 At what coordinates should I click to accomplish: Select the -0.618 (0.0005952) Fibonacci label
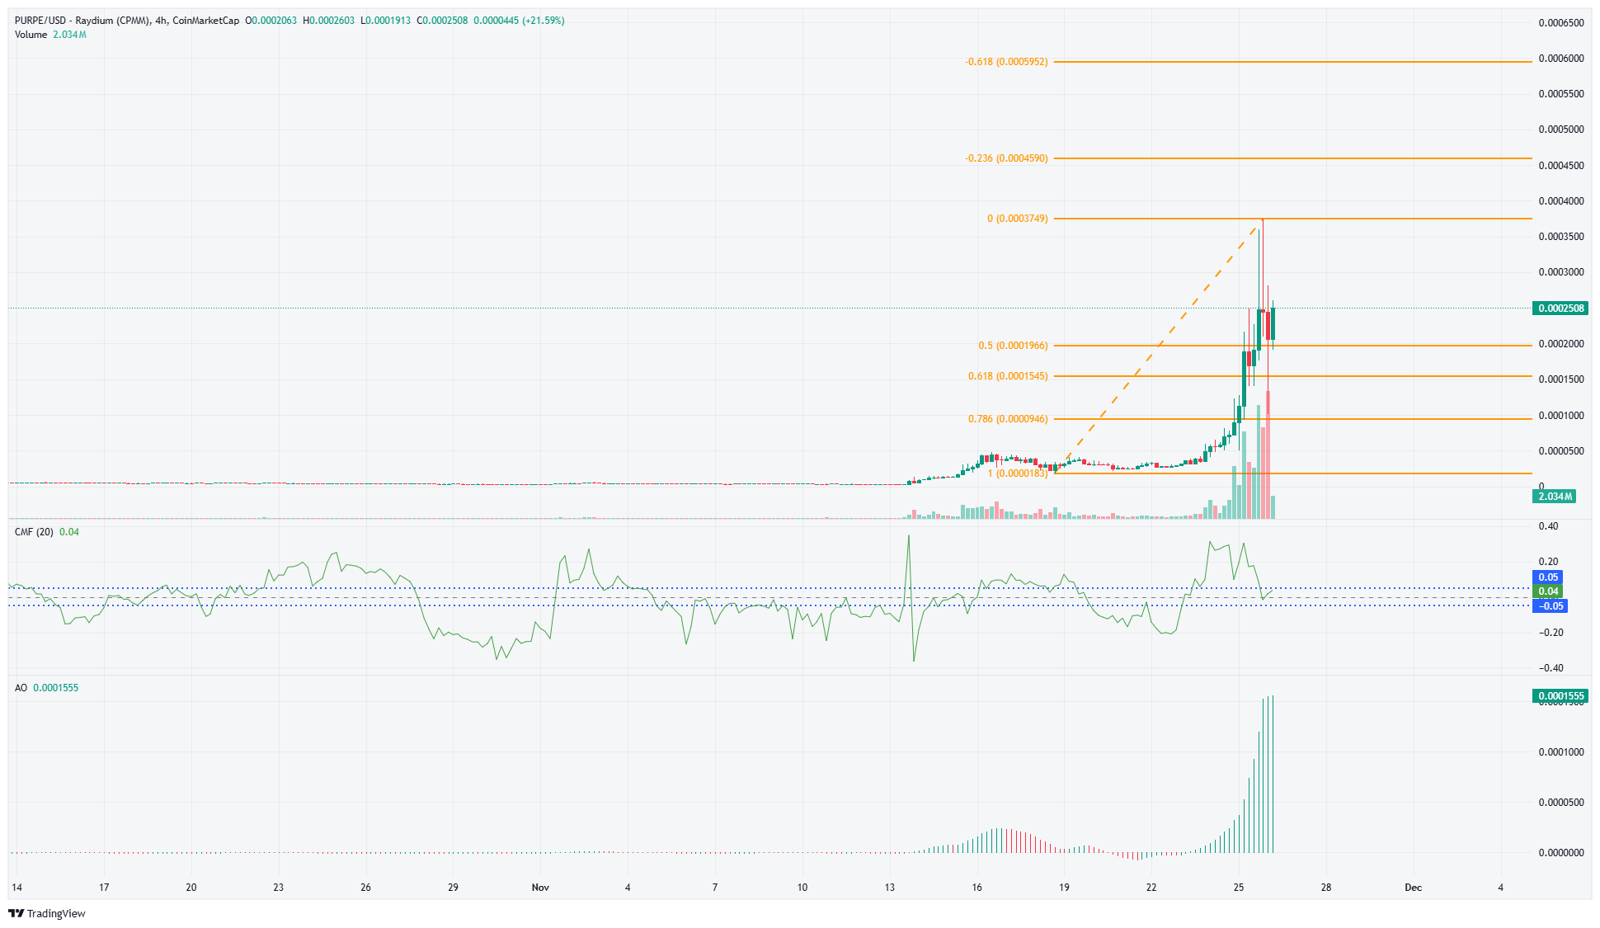click(x=1006, y=62)
